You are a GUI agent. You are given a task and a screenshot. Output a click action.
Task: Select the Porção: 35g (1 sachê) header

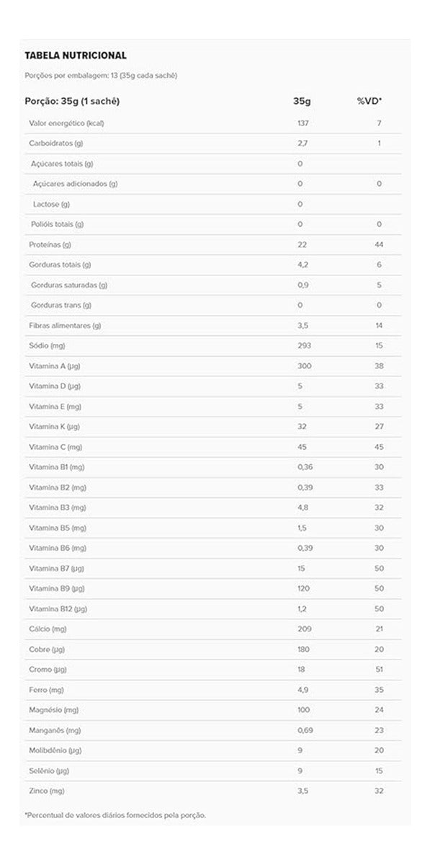point(72,101)
